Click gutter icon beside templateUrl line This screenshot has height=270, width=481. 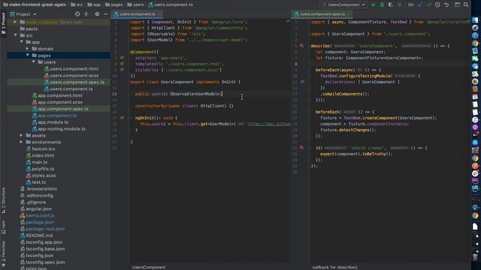pyautogui.click(x=122, y=64)
